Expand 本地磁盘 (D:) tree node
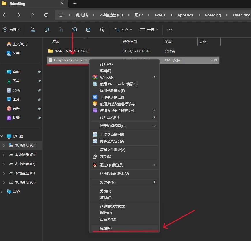The width and height of the screenshot is (251, 241). point(4,155)
